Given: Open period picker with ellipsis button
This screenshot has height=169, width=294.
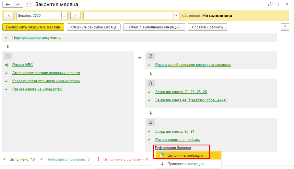Looking at the screenshot, I should tap(65, 16).
